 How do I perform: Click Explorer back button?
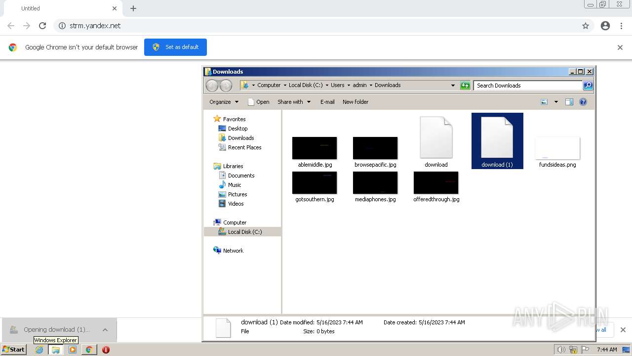coord(212,86)
